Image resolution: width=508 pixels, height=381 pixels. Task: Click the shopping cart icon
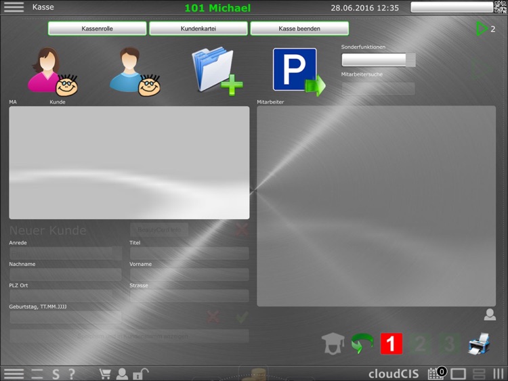pos(105,374)
